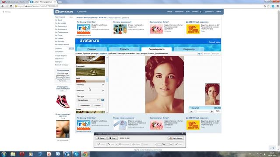Open the Windows Start menu
280x157 pixels.
(4, 154)
